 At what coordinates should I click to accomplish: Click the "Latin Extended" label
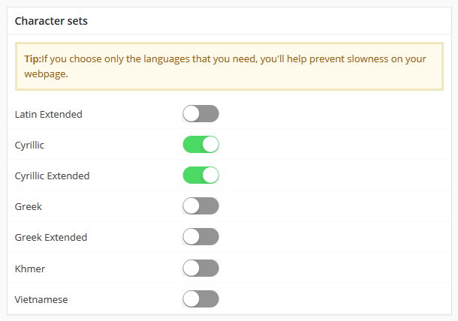[49, 115]
